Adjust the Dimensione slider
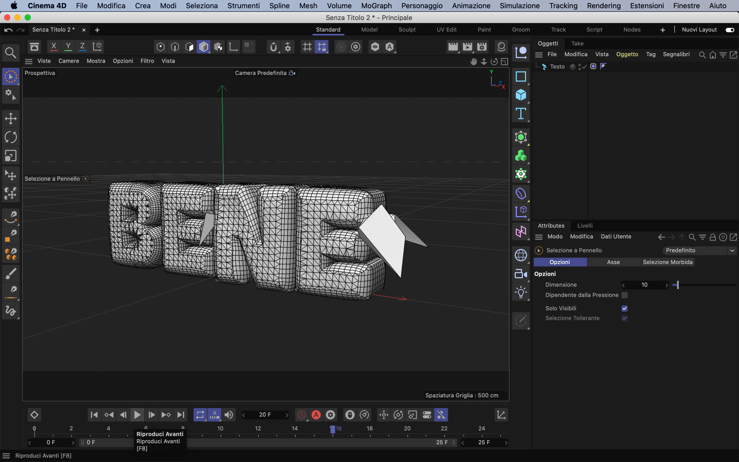 point(677,285)
